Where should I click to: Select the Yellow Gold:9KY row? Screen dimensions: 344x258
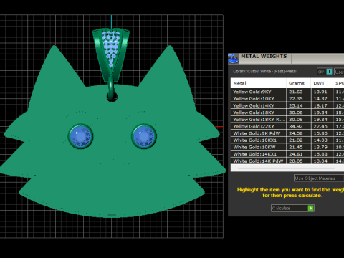(x=287, y=92)
